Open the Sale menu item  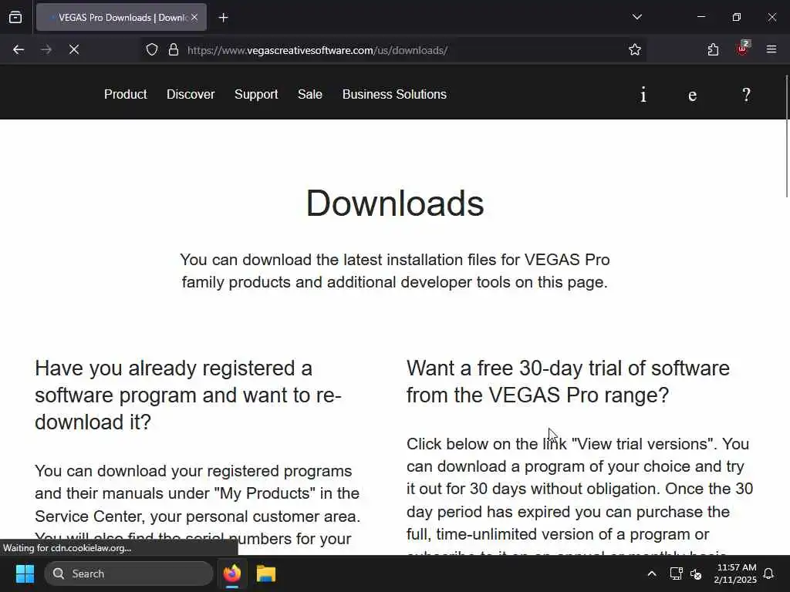point(310,94)
